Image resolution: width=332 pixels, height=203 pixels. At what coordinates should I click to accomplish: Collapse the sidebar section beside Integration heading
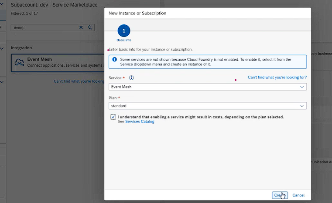(2, 48)
